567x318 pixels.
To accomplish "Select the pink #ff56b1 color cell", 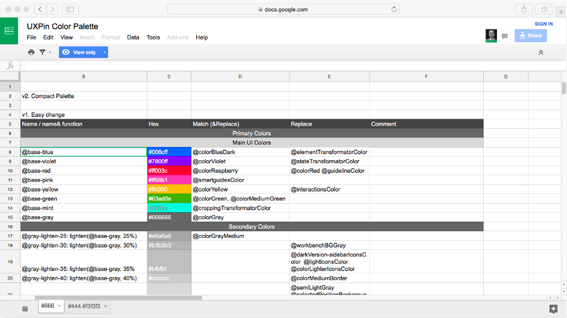I will click(x=169, y=180).
